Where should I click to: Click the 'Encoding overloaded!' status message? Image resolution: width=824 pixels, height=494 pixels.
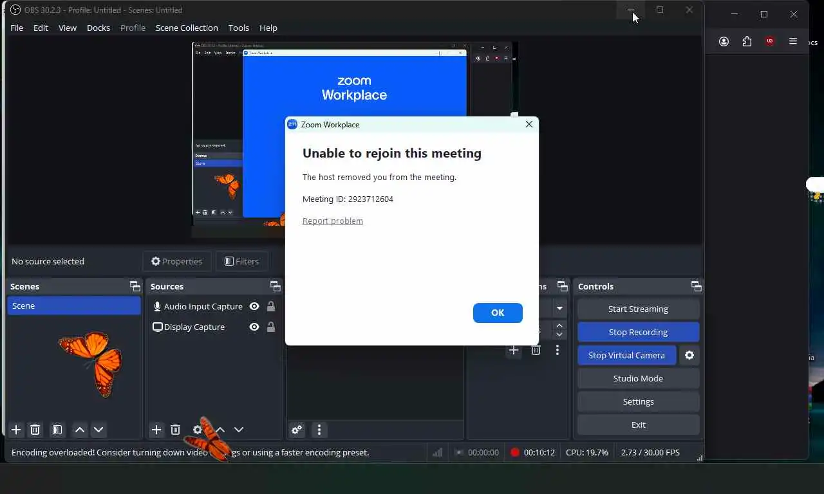pos(191,452)
